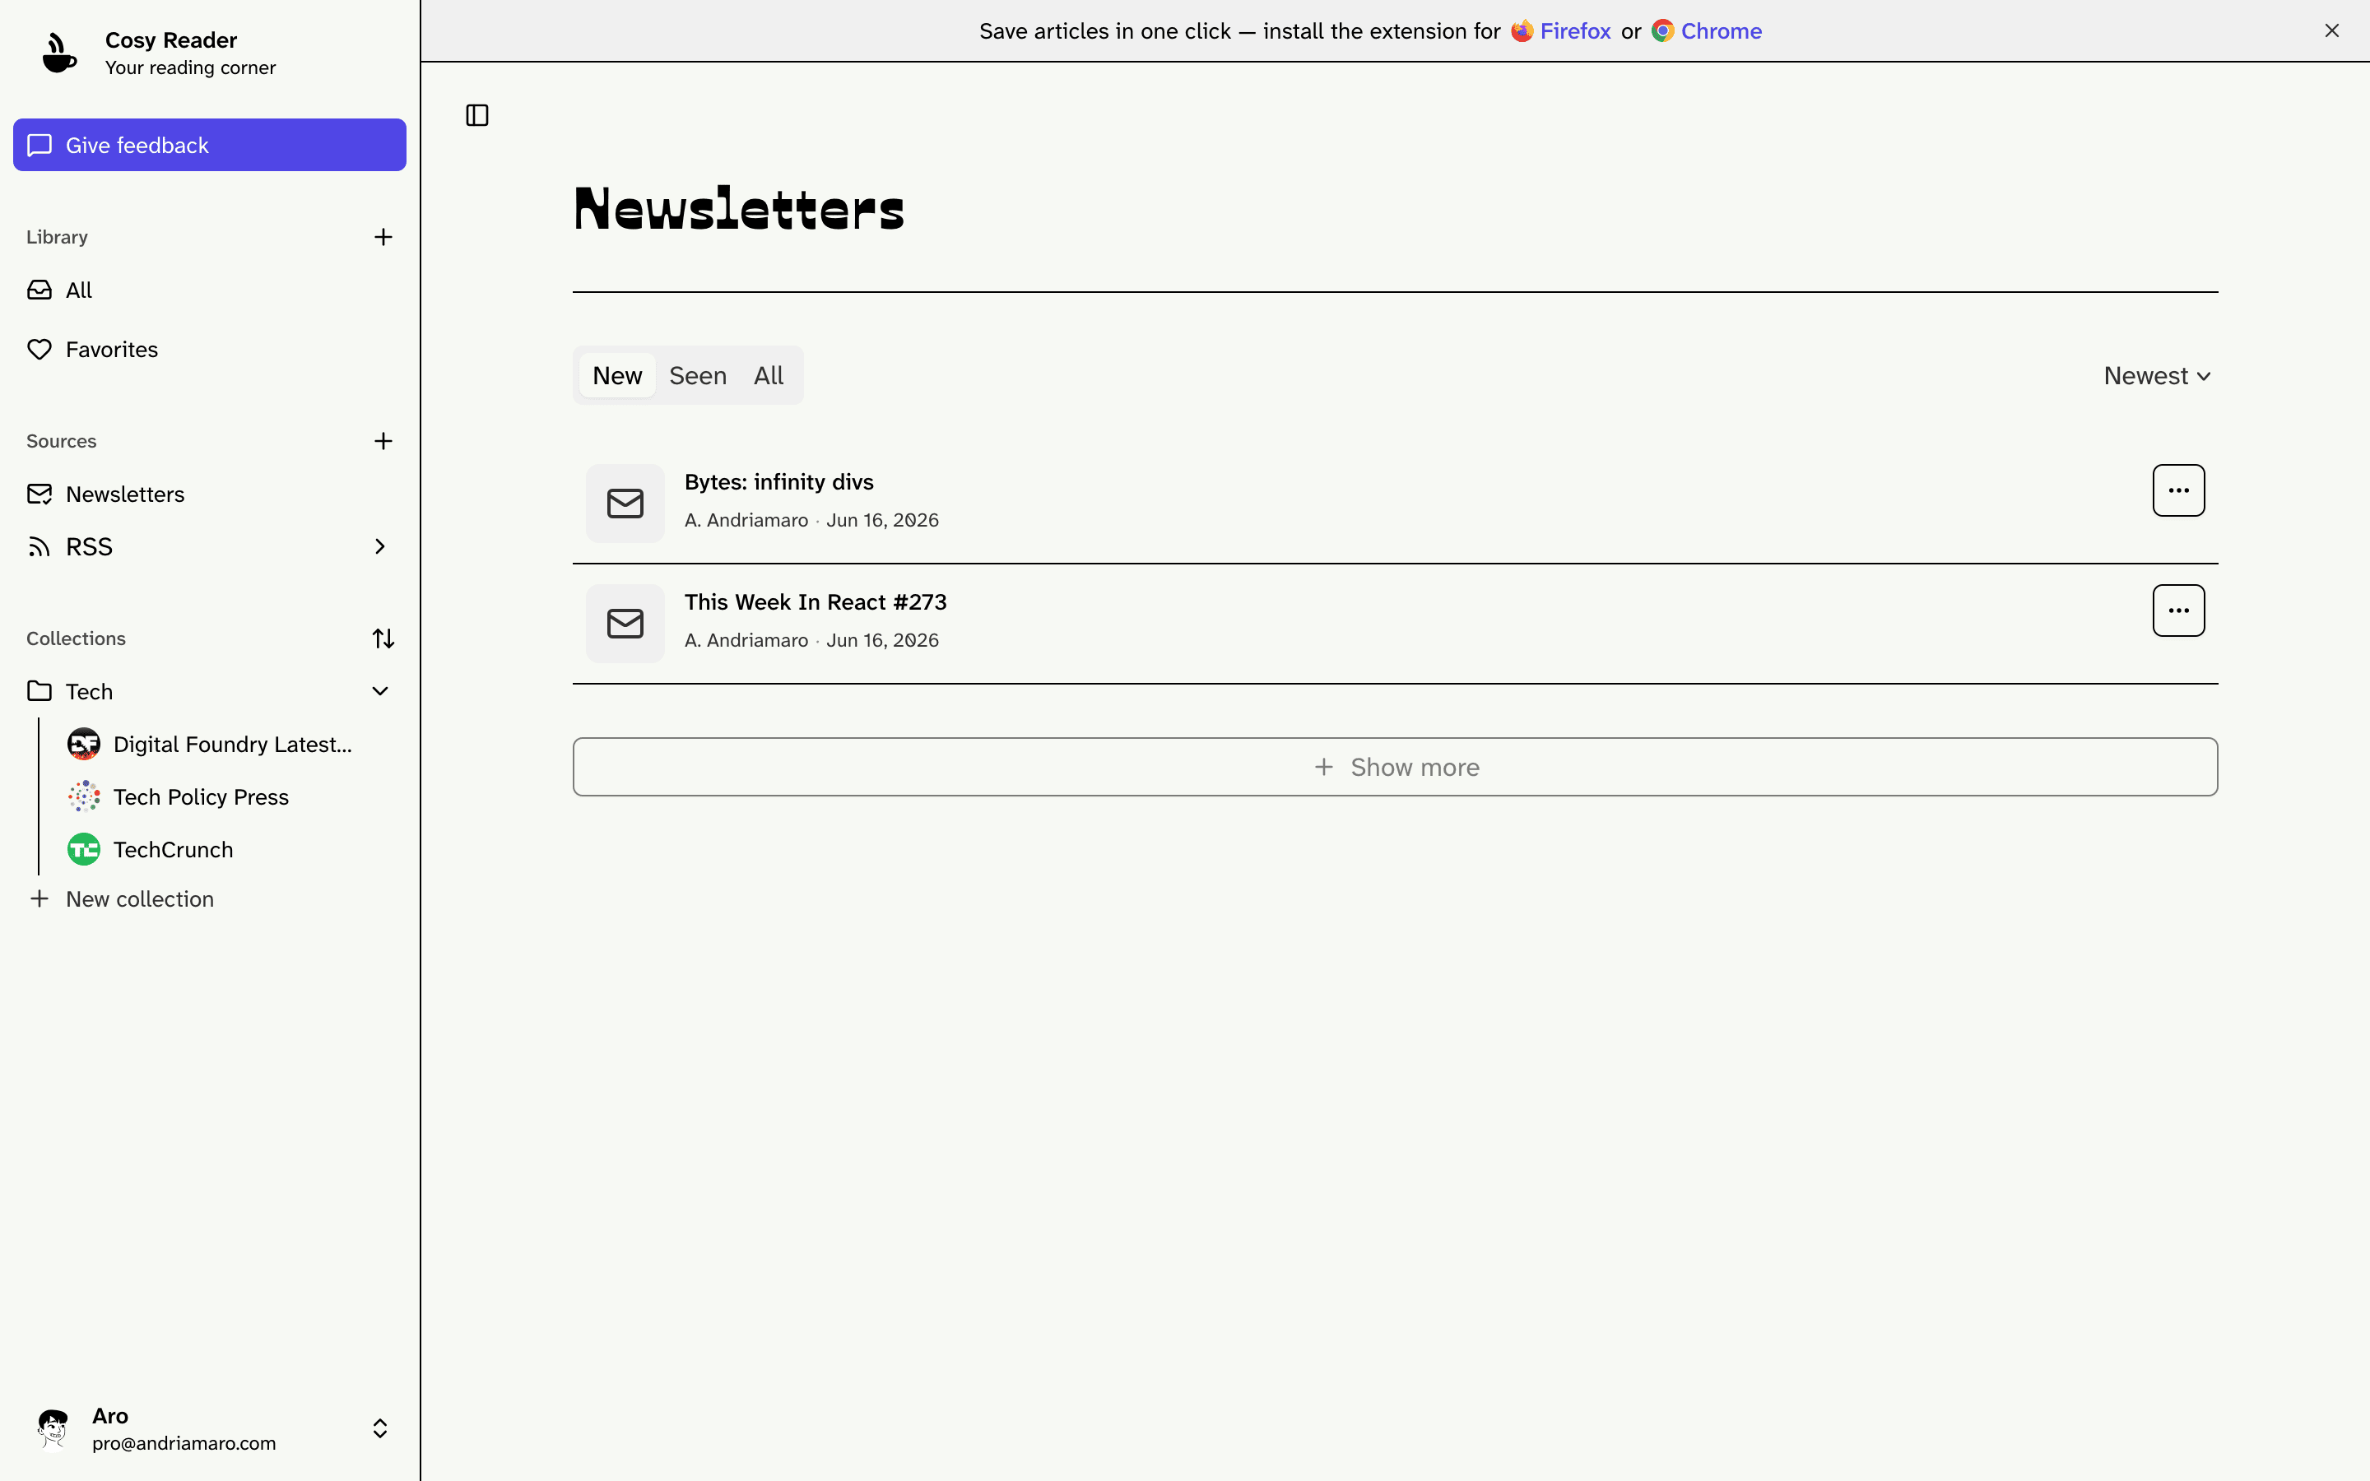Click the envelope icon for Bytes: infinity divs
Image resolution: width=2370 pixels, height=1481 pixels.
tap(625, 504)
